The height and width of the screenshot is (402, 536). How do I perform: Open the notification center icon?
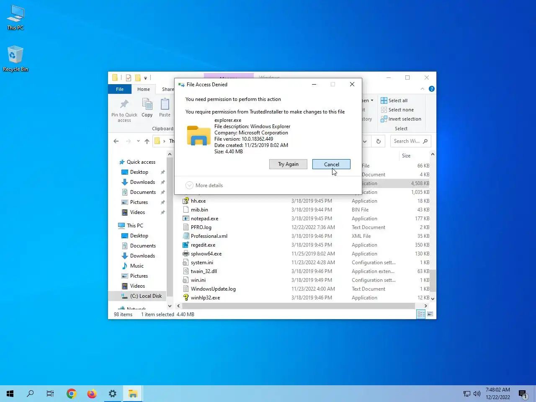tap(523, 394)
